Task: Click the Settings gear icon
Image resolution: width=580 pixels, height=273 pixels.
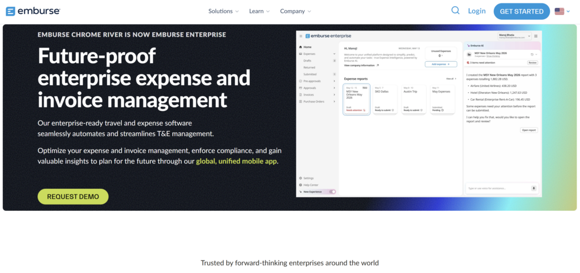Action: [x=300, y=178]
